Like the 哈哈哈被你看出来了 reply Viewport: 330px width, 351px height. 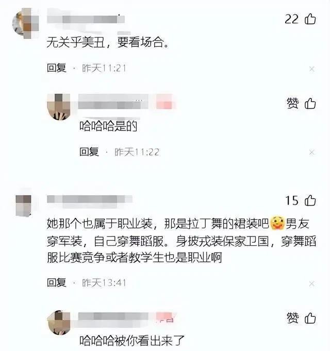point(310,318)
